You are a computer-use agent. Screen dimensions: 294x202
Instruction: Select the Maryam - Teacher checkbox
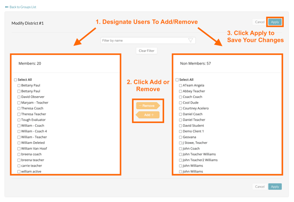tap(19, 103)
